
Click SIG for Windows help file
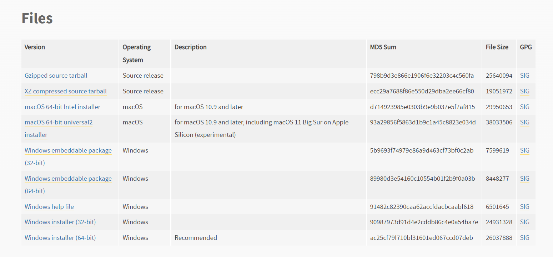point(525,207)
